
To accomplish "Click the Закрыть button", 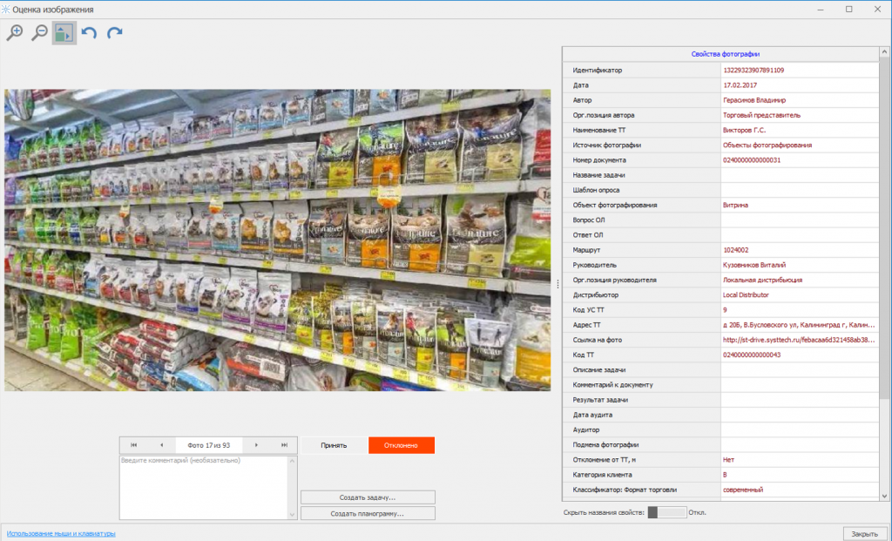I will [864, 534].
